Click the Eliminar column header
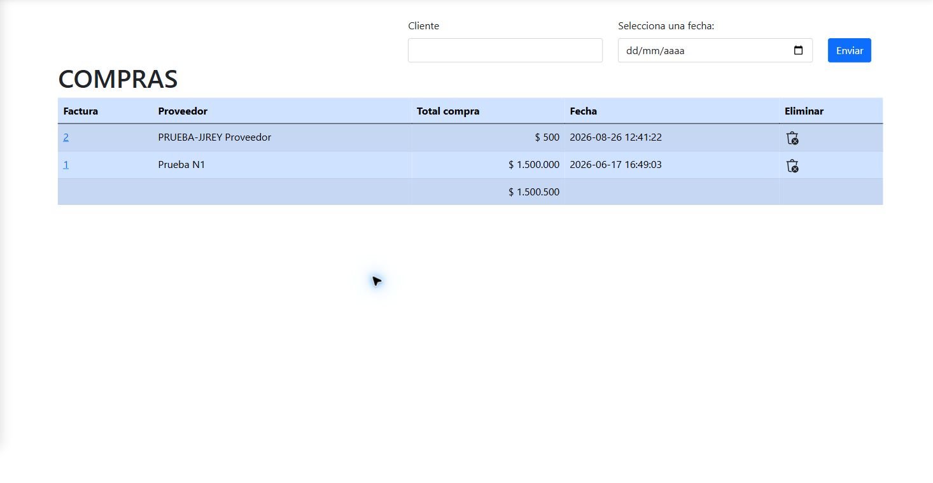This screenshot has width=933, height=483. point(831,111)
